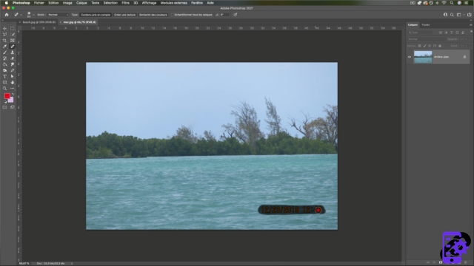The height and width of the screenshot is (266, 474).
Task: Select Contenu pris en compte type
Action: click(96, 15)
